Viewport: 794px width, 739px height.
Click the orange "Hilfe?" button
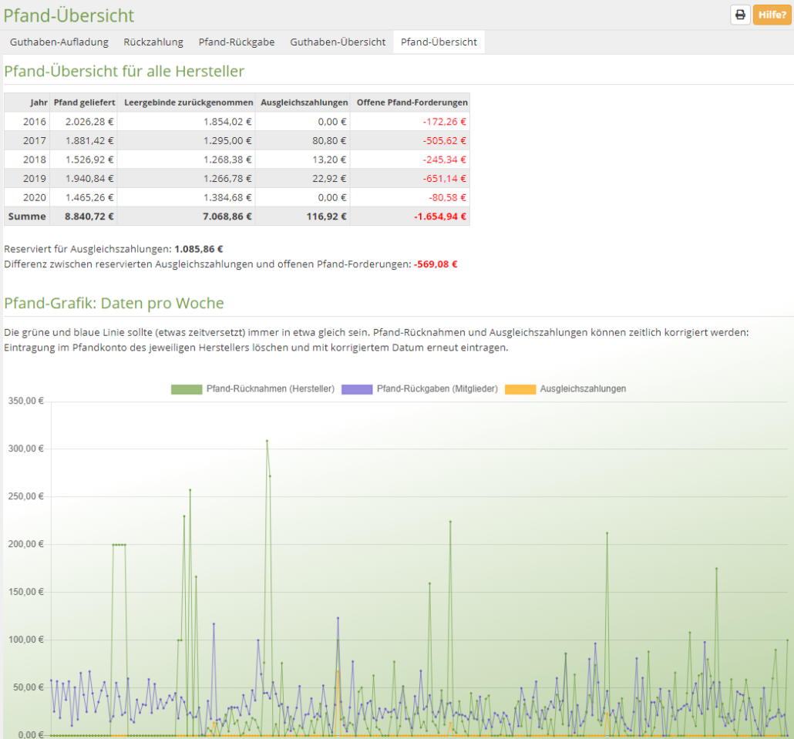772,15
